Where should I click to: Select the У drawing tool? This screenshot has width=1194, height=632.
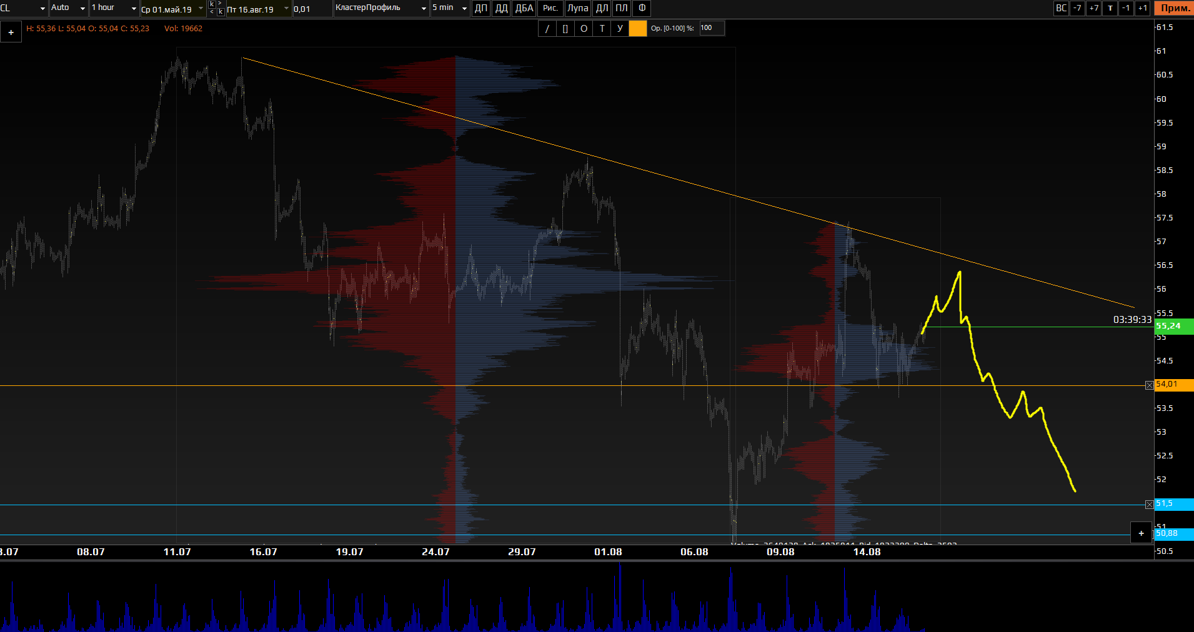[620, 29]
